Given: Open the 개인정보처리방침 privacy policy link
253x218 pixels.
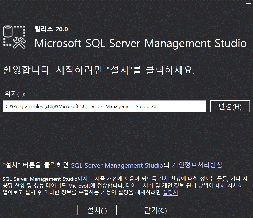Looking at the screenshot, I should point(197,165).
